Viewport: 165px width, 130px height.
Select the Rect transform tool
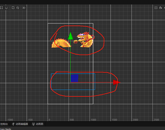[x=2, y=8]
